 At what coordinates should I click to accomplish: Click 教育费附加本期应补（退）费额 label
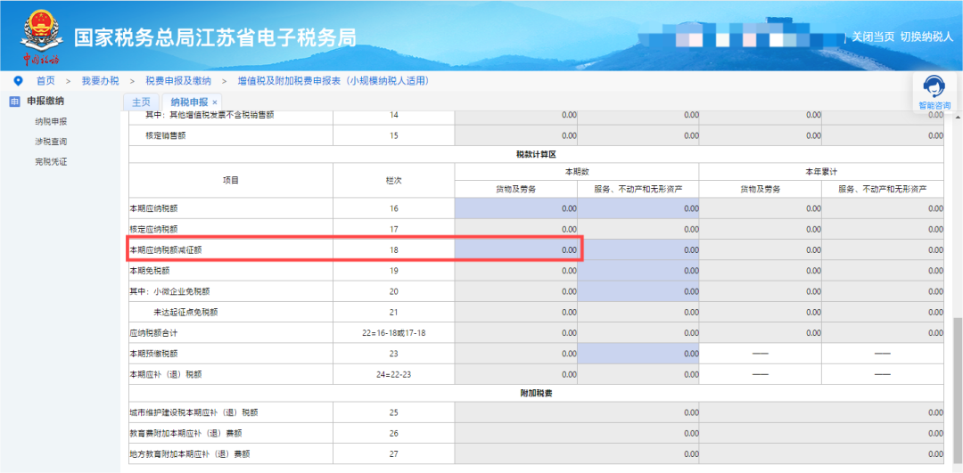(x=185, y=433)
